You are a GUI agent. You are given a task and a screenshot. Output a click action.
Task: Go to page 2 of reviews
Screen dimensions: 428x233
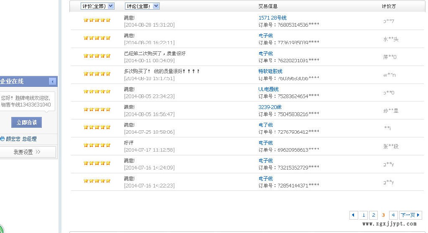pyautogui.click(x=373, y=215)
